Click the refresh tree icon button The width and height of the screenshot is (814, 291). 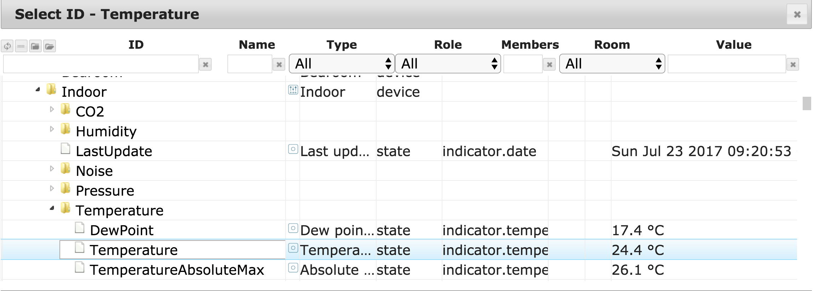[7, 46]
